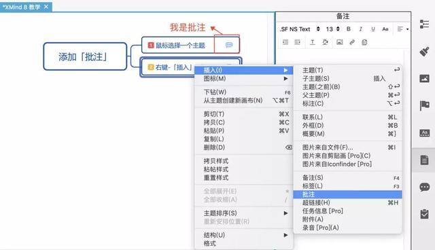Choose 删除(D) menu entry
The image size is (435, 250).
(244, 147)
